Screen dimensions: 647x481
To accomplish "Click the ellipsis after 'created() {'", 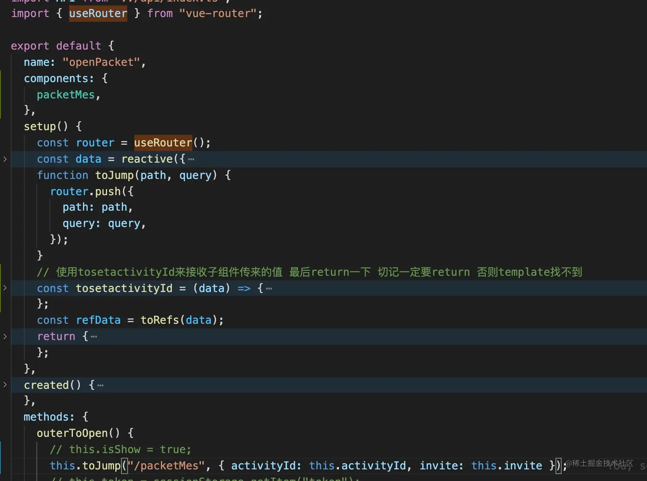I will pyautogui.click(x=100, y=385).
